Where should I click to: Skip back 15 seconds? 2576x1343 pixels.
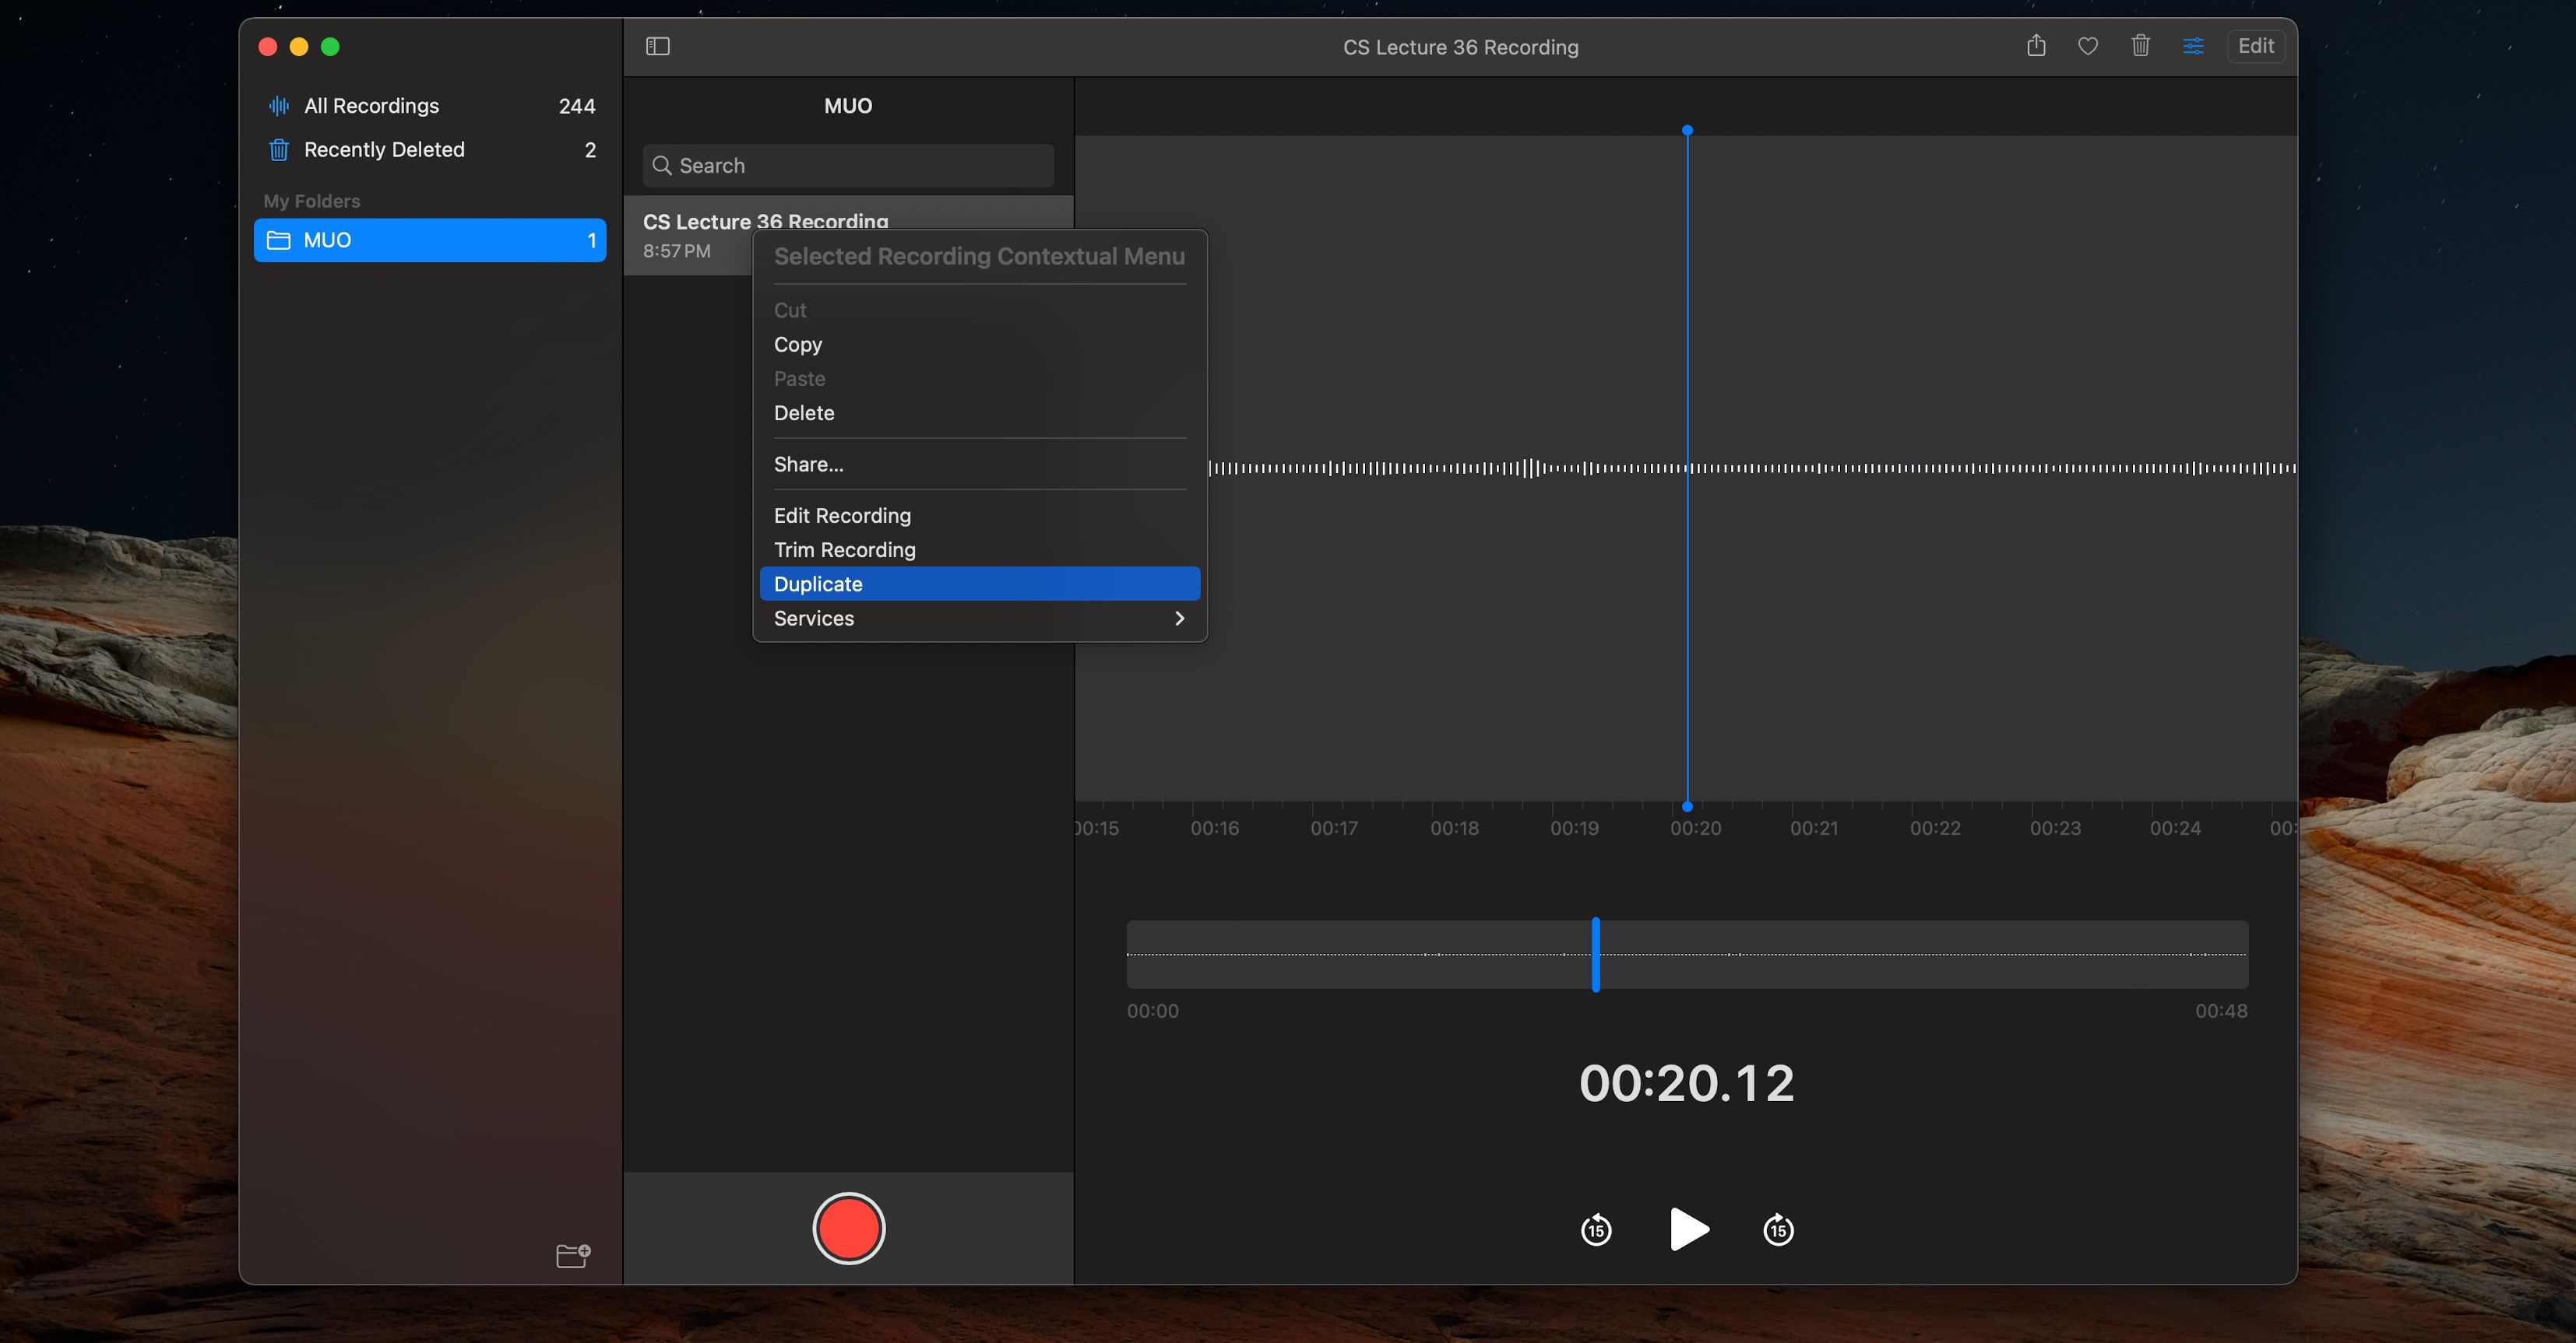tap(1595, 1230)
